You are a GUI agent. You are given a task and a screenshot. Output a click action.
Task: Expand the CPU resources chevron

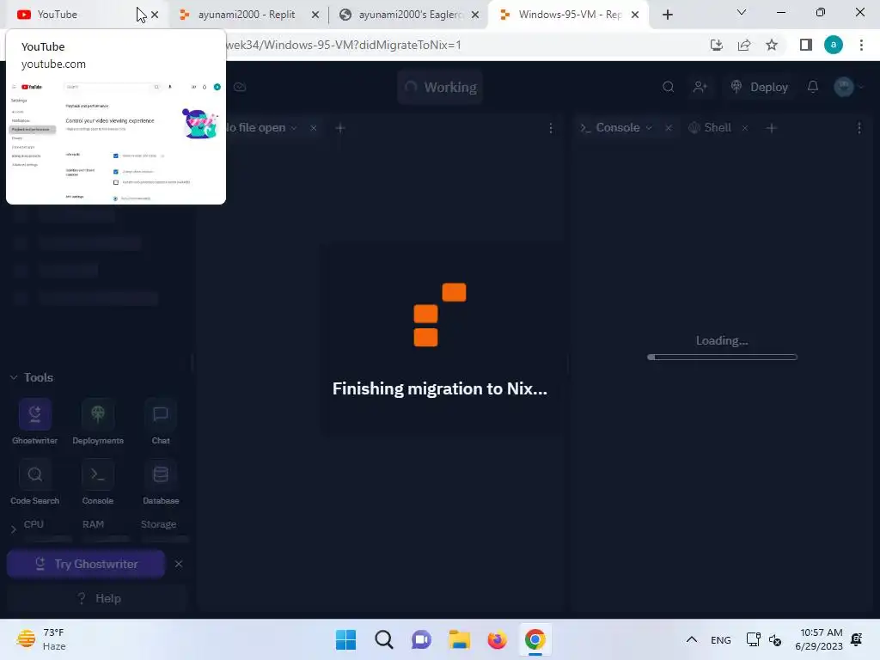pyautogui.click(x=14, y=529)
